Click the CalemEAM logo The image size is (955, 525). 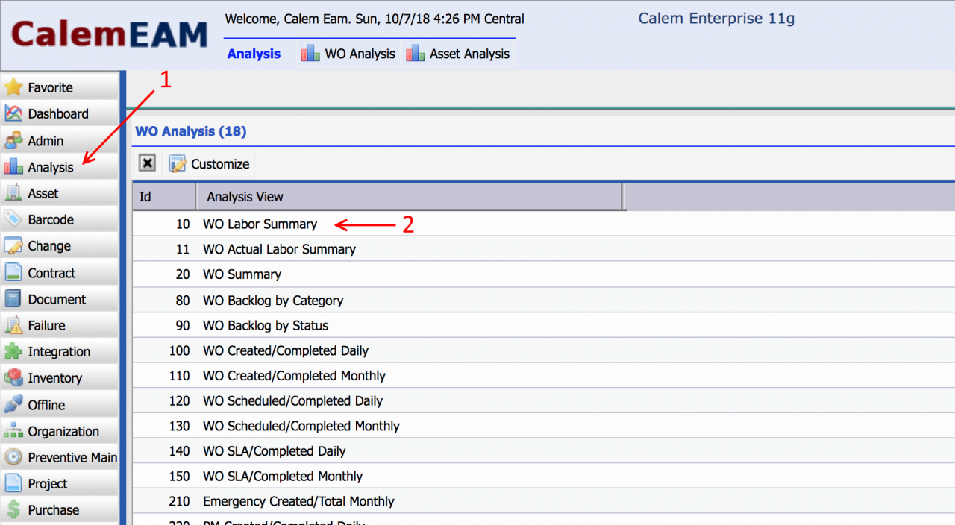pyautogui.click(x=110, y=35)
